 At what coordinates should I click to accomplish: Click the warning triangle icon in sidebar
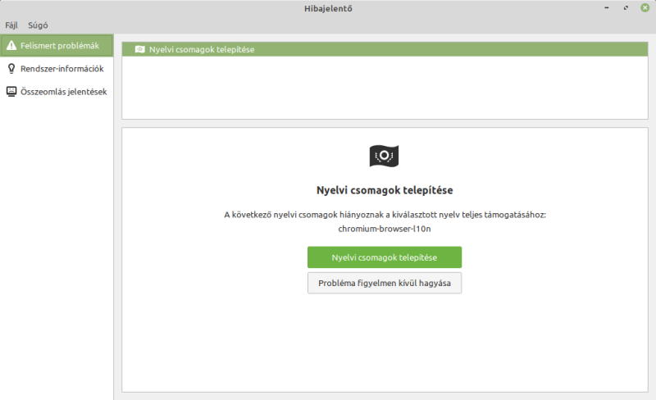pyautogui.click(x=11, y=45)
